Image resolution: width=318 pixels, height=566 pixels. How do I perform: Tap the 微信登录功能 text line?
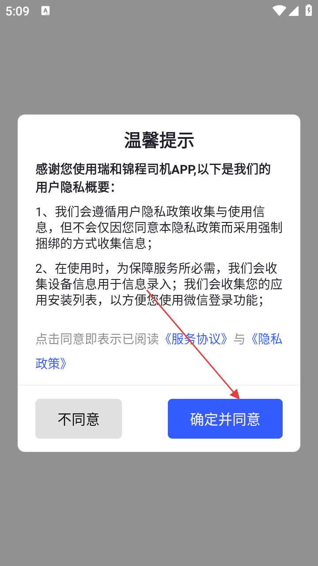coord(149,300)
